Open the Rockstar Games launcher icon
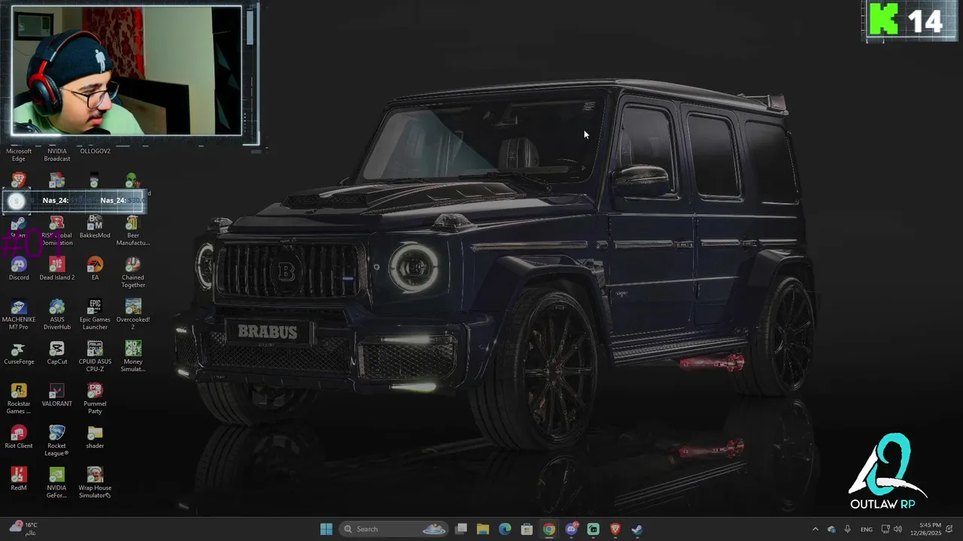The image size is (963, 541). [x=19, y=399]
